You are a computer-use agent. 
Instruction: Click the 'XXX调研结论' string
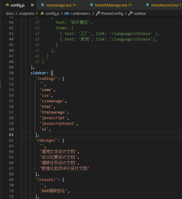tap(54, 191)
